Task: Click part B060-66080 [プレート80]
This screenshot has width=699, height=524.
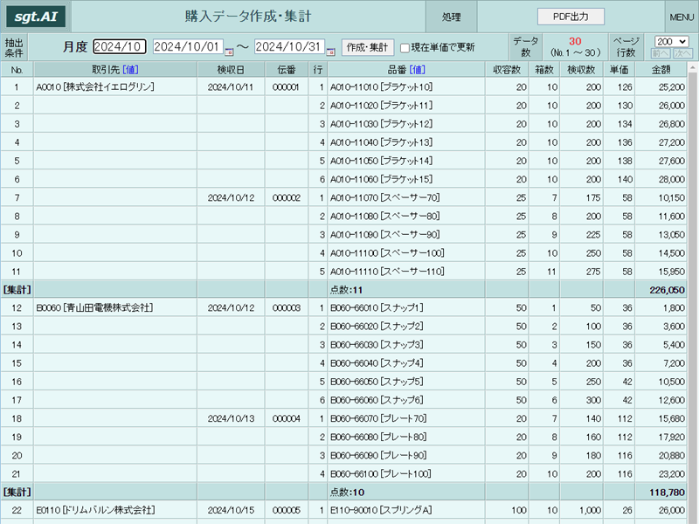Action: pos(378,438)
